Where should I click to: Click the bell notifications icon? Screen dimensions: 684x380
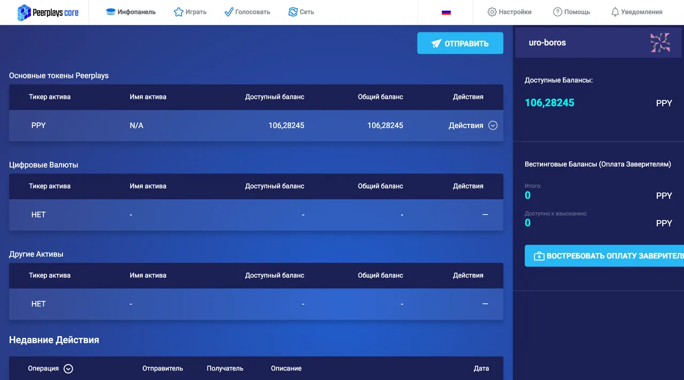[615, 12]
